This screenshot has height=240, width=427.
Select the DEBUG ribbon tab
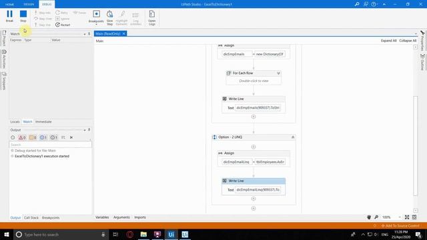click(47, 5)
